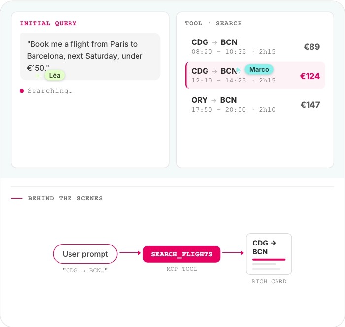This screenshot has width=345, height=327.
Task: Click the Behind the Scenes heading
Action: 65,198
